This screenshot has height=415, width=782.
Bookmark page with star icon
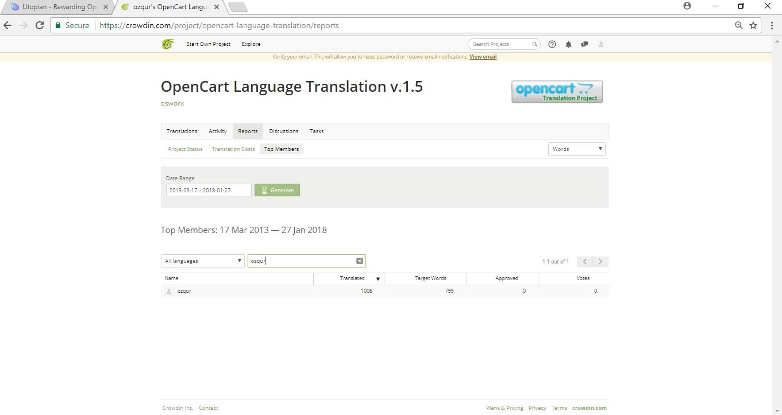pos(753,25)
